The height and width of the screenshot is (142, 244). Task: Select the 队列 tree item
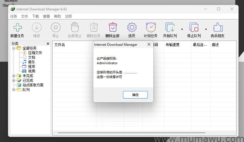pyautogui.click(x=26, y=90)
